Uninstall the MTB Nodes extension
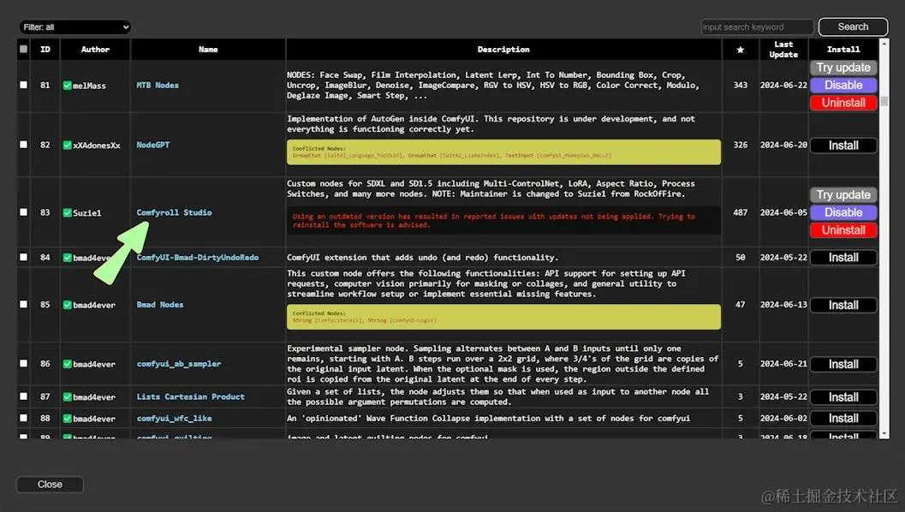905x512 pixels. click(843, 103)
